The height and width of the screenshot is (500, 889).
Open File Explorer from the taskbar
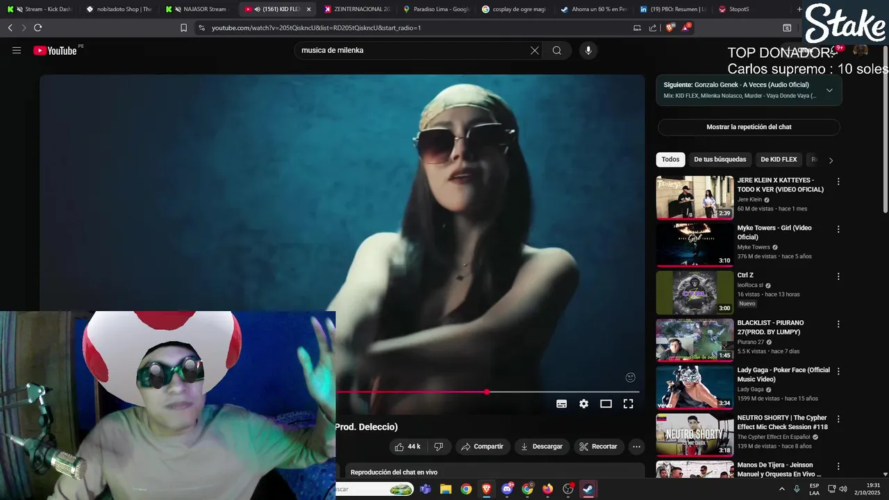[445, 489]
